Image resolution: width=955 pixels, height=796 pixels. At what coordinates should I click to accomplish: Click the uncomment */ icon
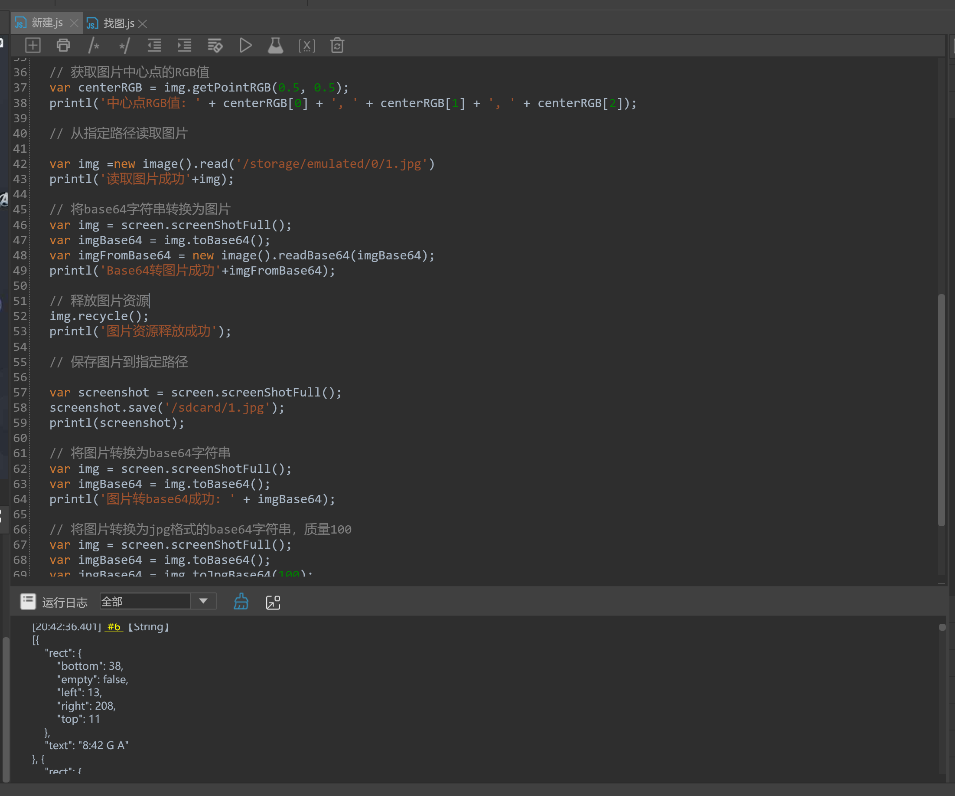point(124,46)
